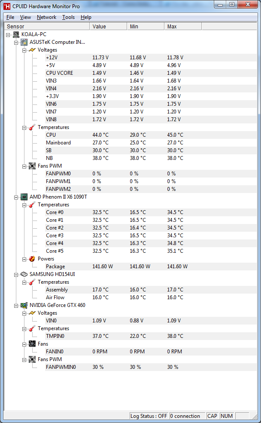This screenshot has width=261, height=423.
Task: Collapse the NVIDIA Fans PWM group
Action: [24, 360]
